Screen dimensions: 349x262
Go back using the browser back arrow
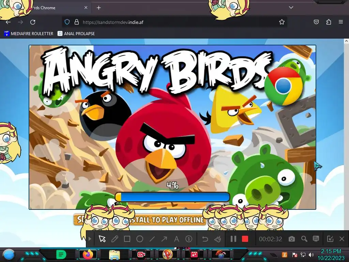(x=8, y=22)
